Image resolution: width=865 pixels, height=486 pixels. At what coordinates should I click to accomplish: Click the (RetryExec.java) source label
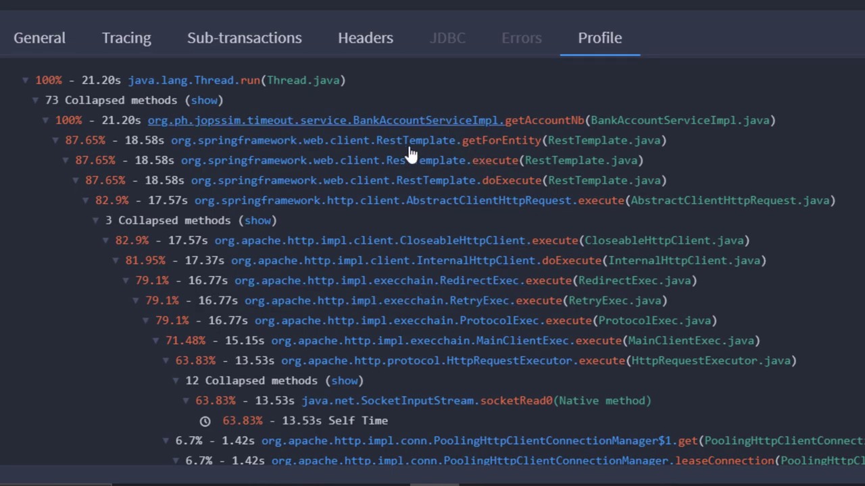(614, 300)
